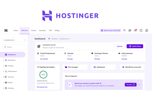This screenshot has width=152, height=101.
Task: Expand the Emails sidebar section arrow
Action: (x=4, y=83)
